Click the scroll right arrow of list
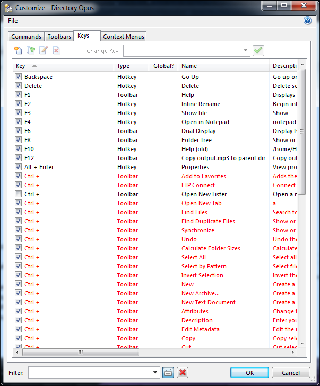 coord(292,352)
